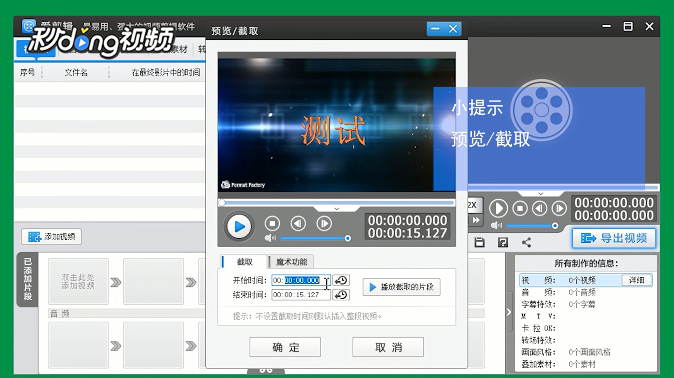Mute the speaker in the preview dialog
674x378 pixels.
point(269,238)
